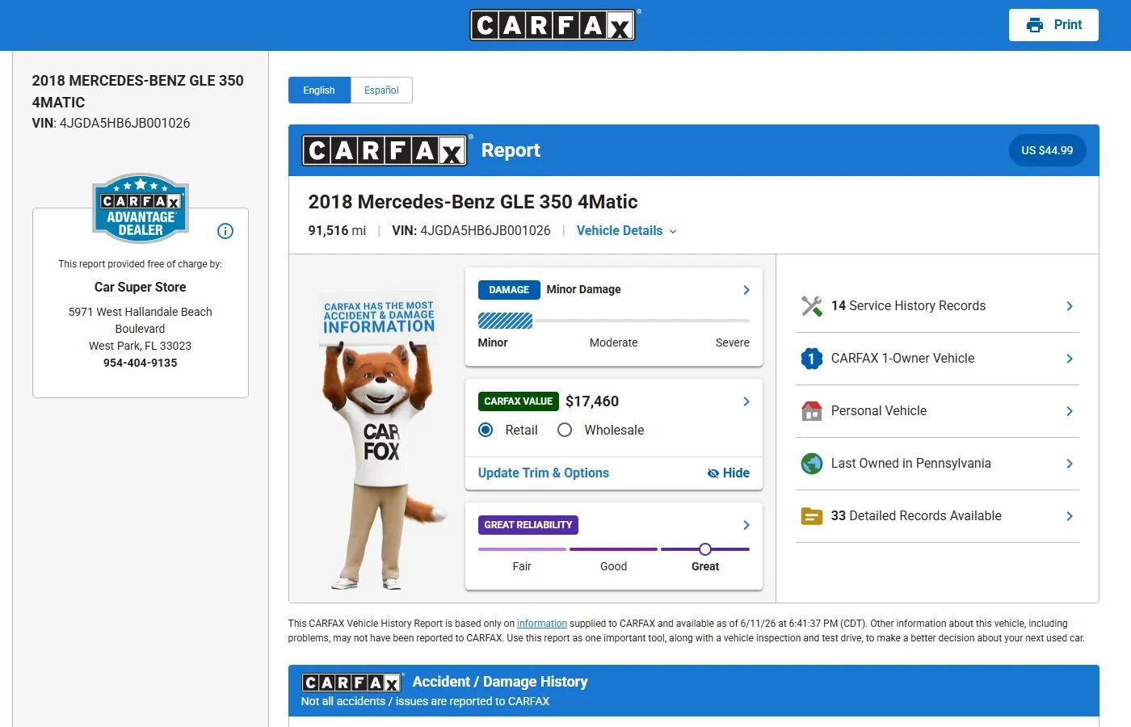This screenshot has width=1131, height=727.
Task: Open the dealer info circle icon
Action: click(225, 231)
